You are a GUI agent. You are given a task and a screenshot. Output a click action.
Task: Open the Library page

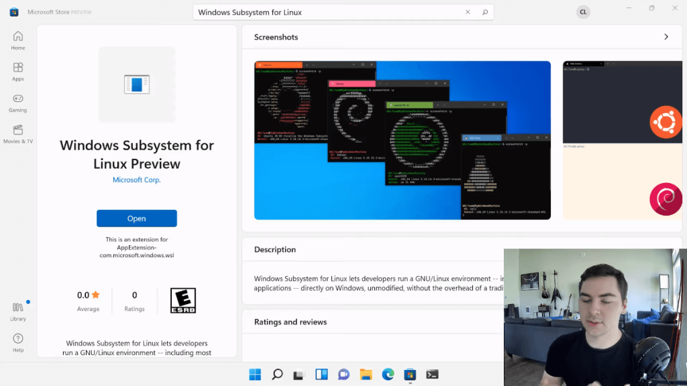coord(18,311)
